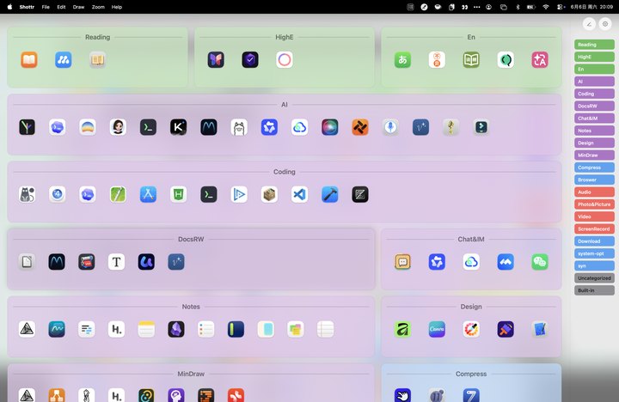Select Built-in in the sidebar
This screenshot has width=619, height=402.
tap(594, 290)
